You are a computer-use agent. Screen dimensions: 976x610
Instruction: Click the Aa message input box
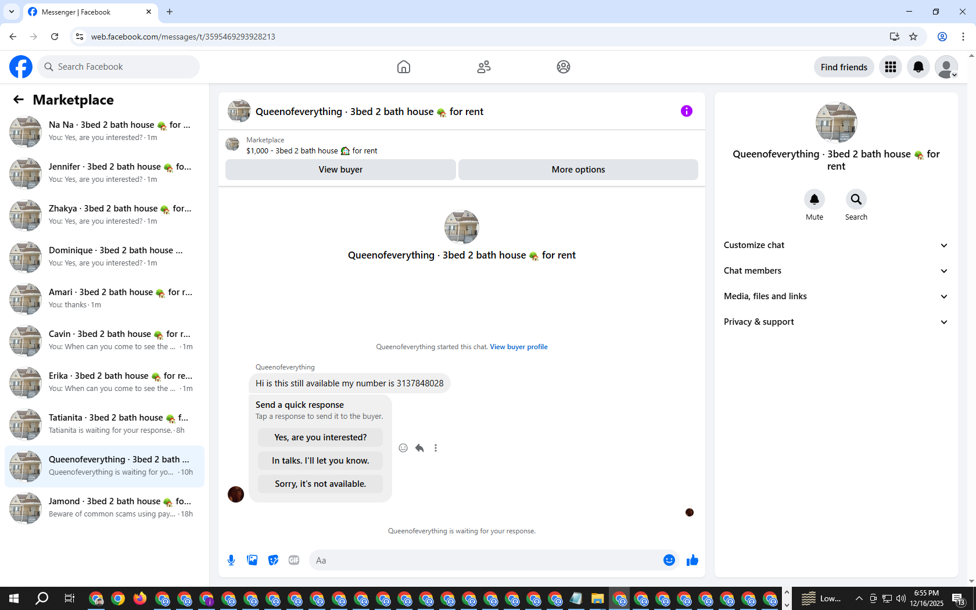(x=486, y=561)
